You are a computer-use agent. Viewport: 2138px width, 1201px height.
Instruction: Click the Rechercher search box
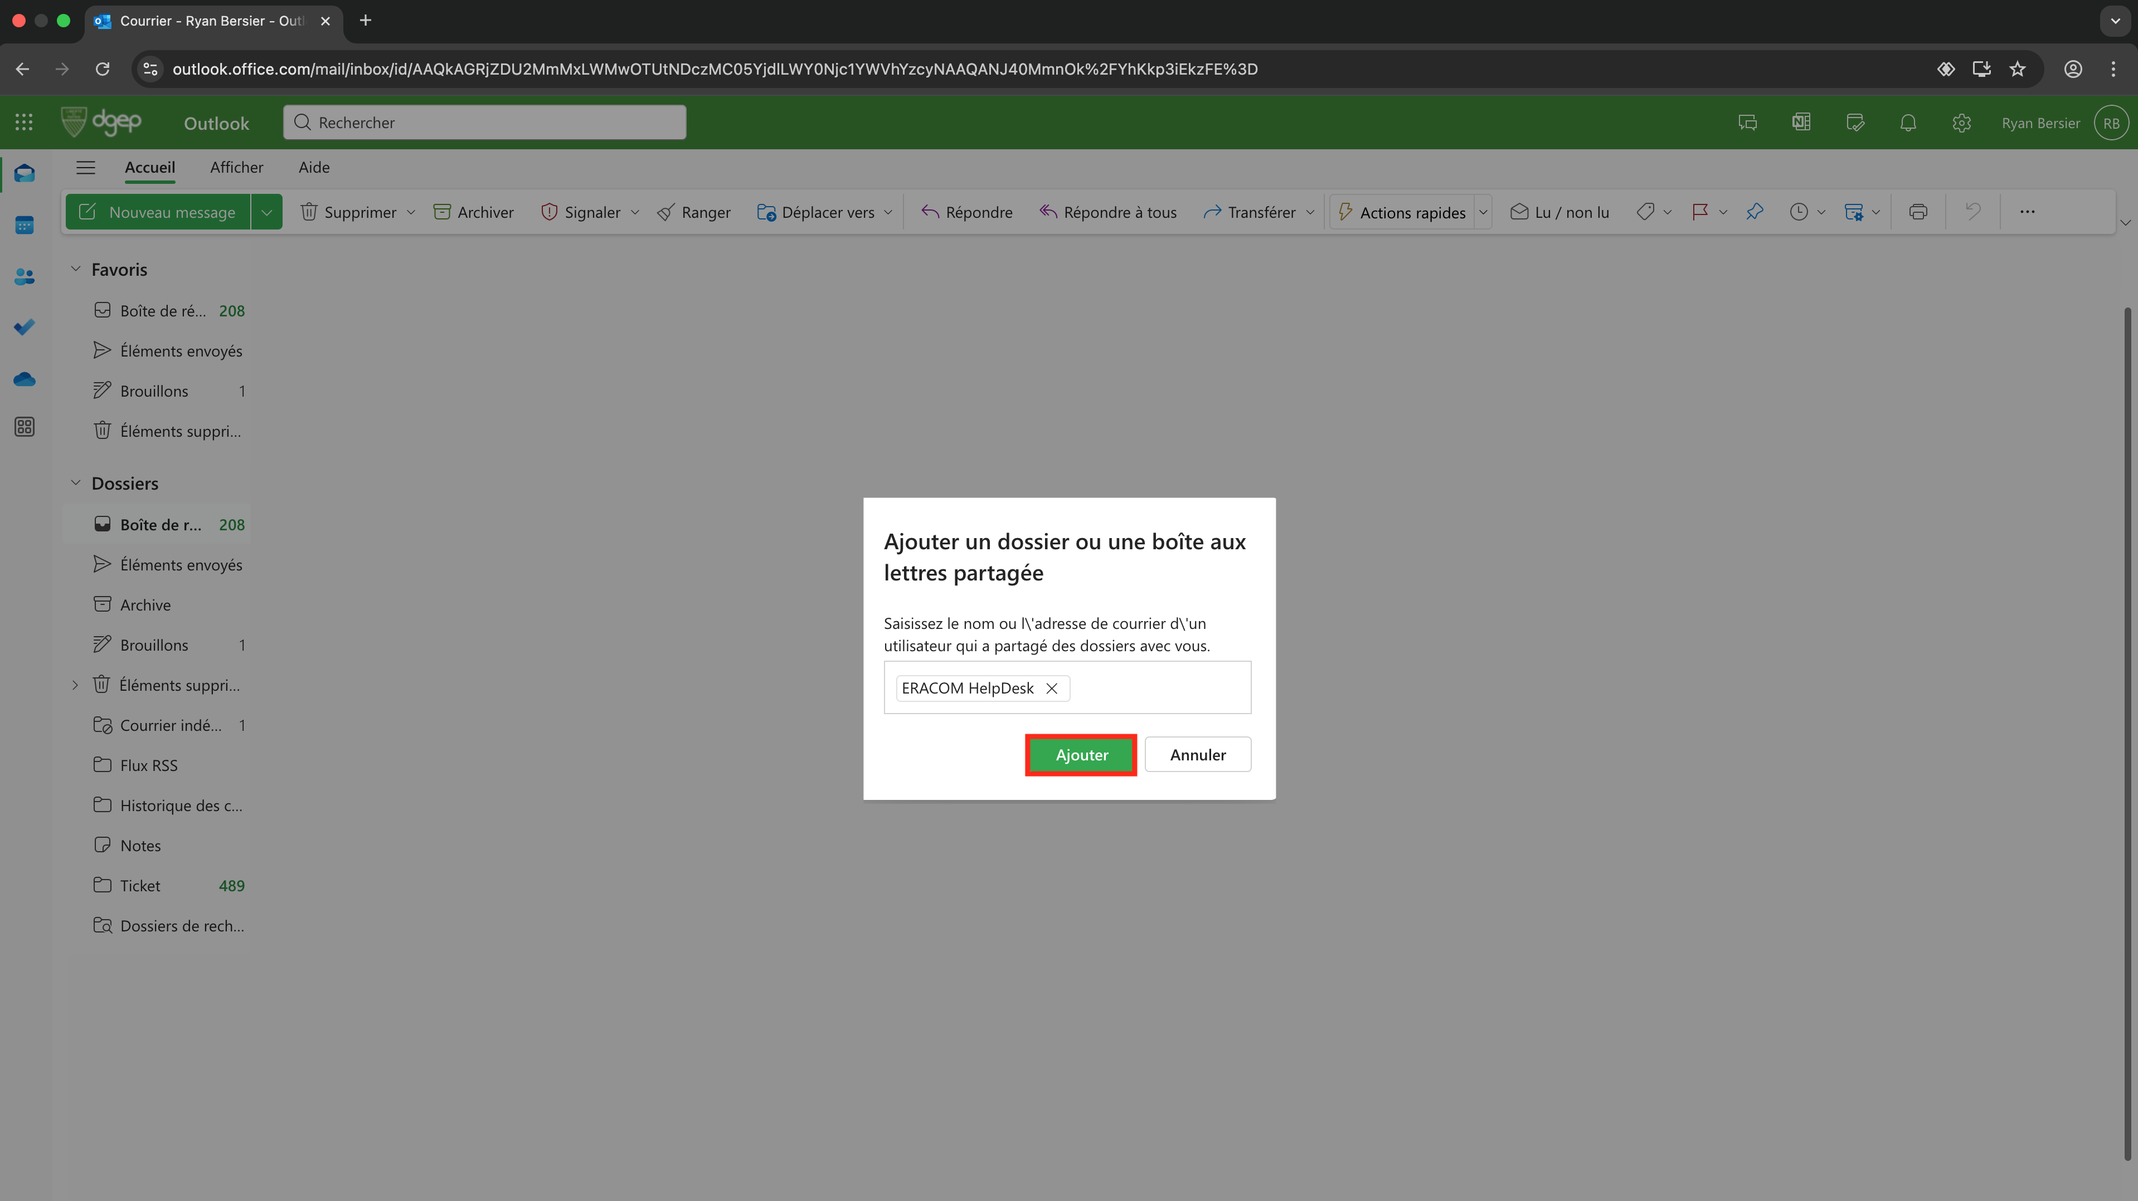(x=485, y=123)
